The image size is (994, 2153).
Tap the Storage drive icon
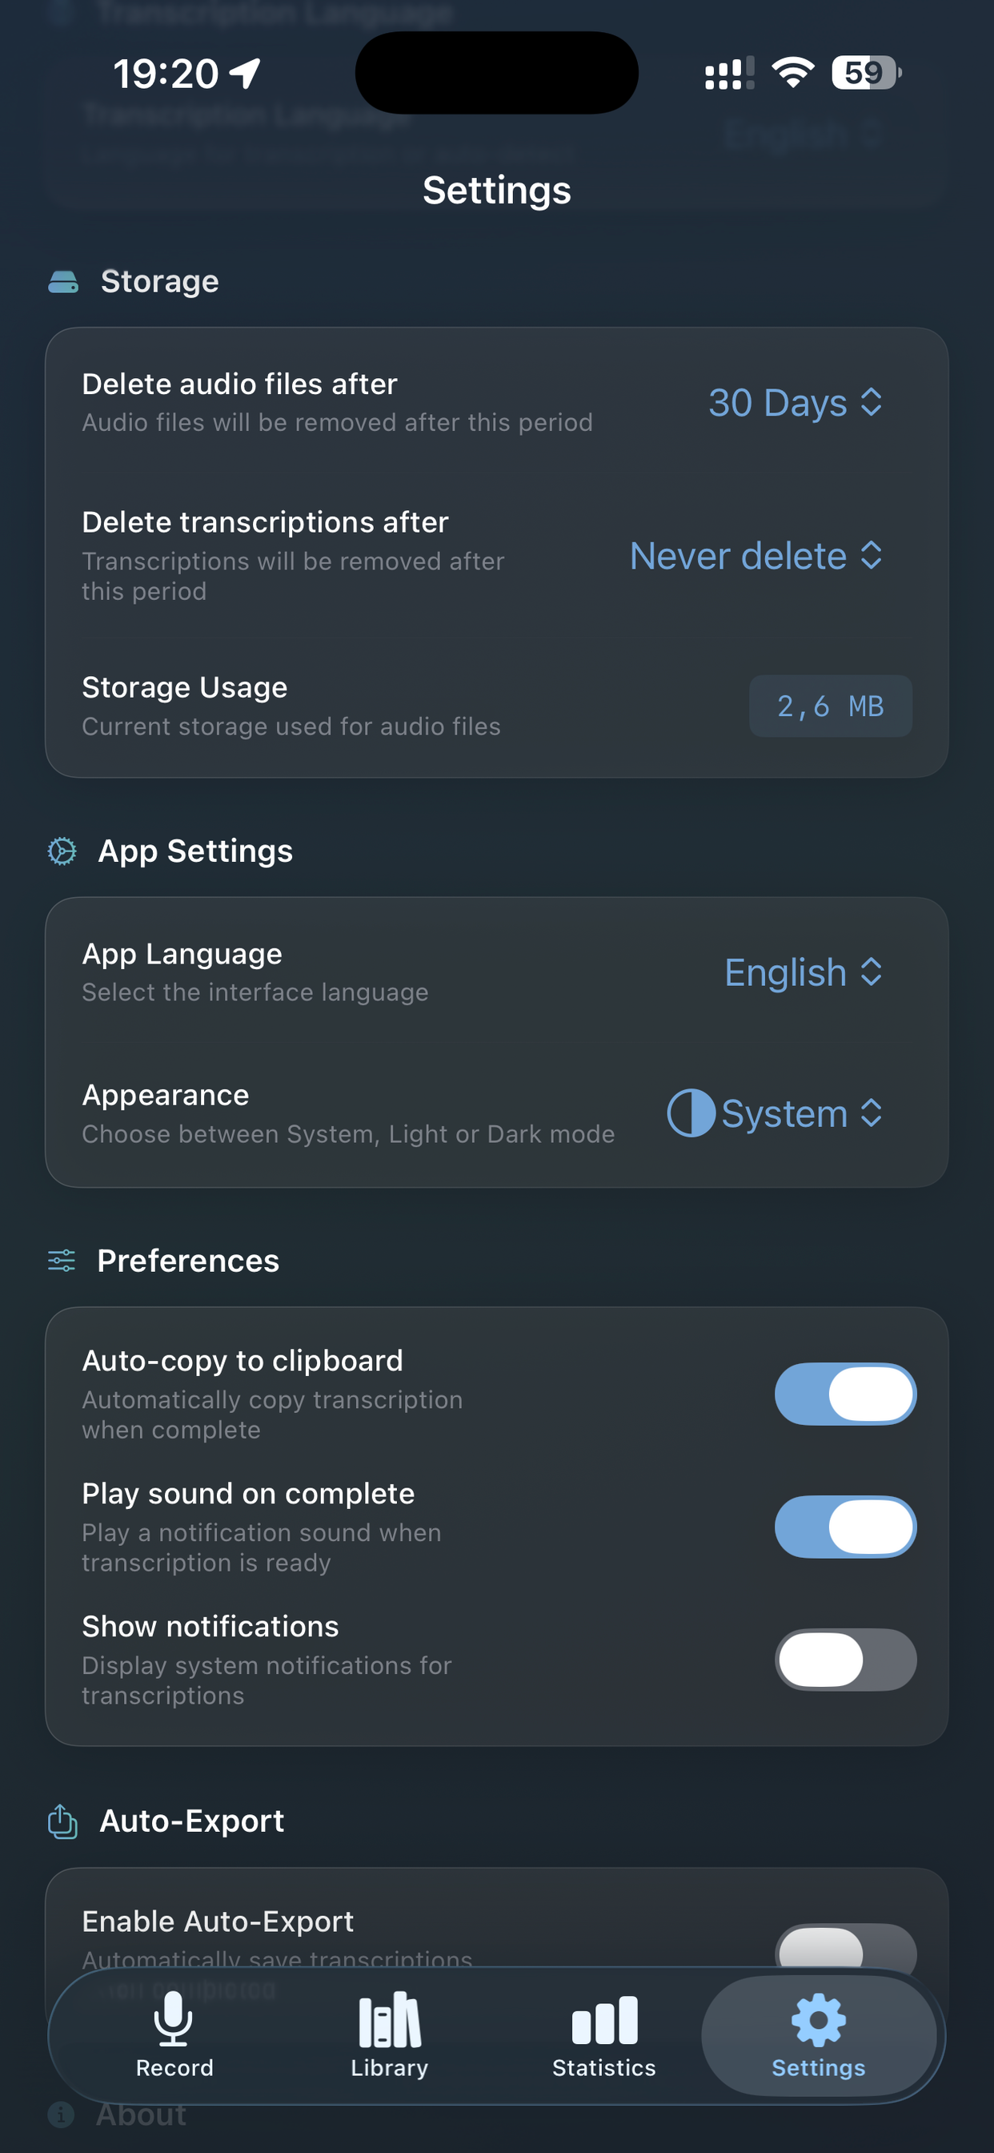click(63, 282)
